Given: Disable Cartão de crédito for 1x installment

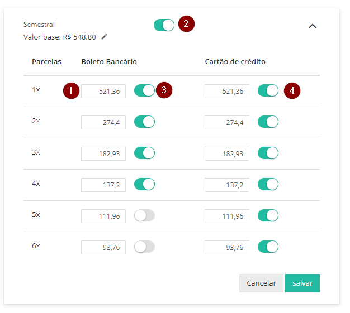Looking at the screenshot, I should click(268, 90).
